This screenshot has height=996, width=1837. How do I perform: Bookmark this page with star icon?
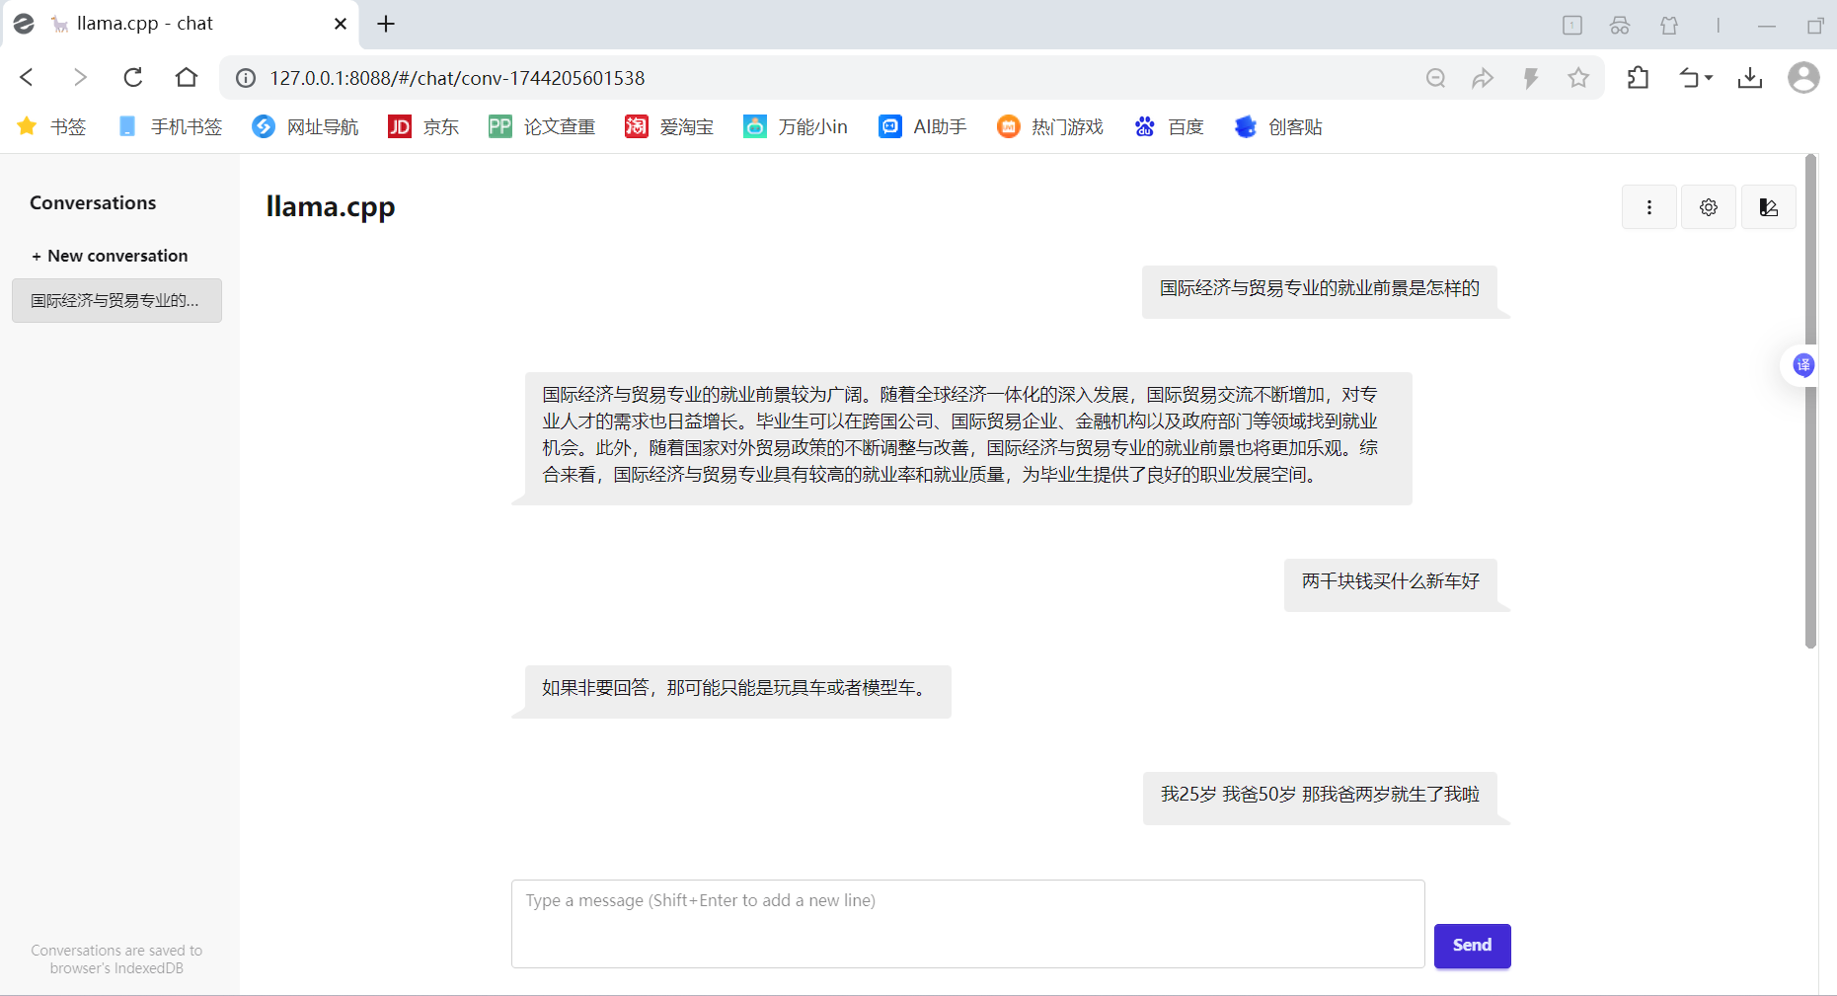pyautogui.click(x=1578, y=78)
